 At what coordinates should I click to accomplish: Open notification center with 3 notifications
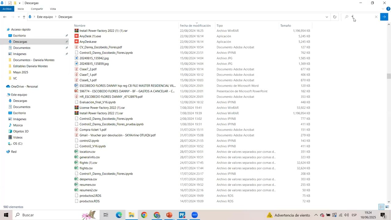[383, 215]
